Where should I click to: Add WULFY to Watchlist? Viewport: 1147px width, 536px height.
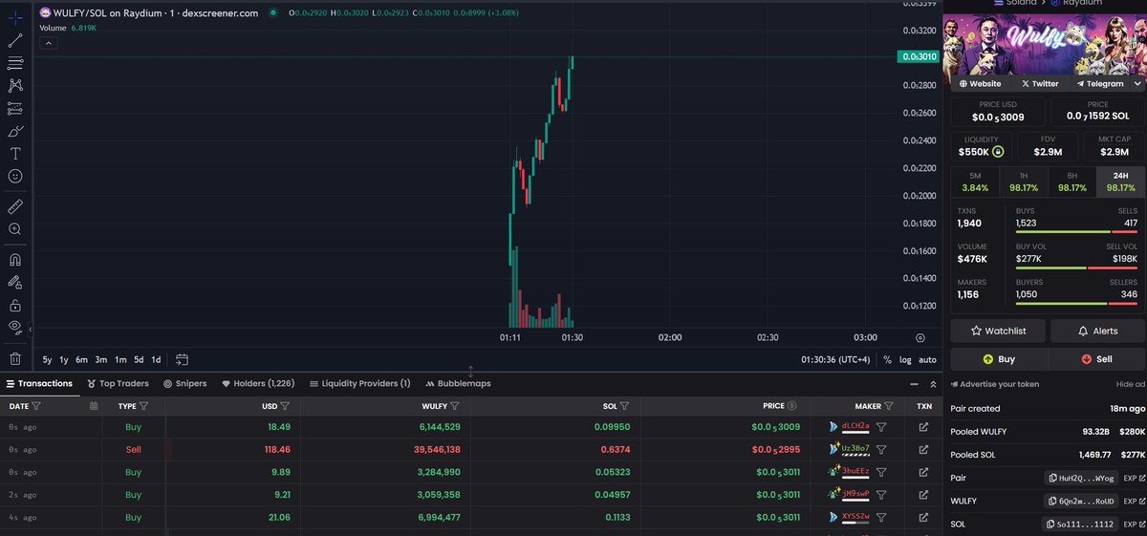pyautogui.click(x=998, y=331)
